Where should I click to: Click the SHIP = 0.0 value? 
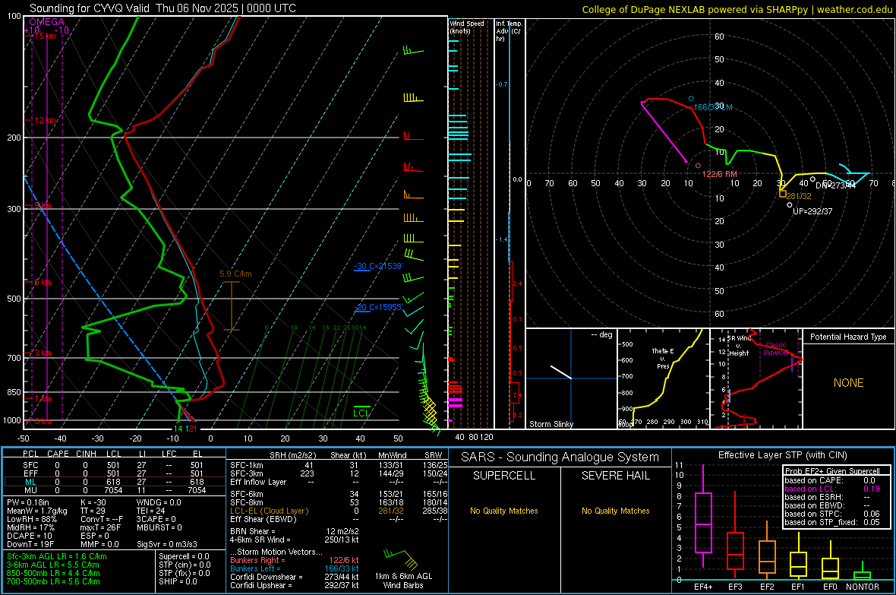tap(178, 581)
